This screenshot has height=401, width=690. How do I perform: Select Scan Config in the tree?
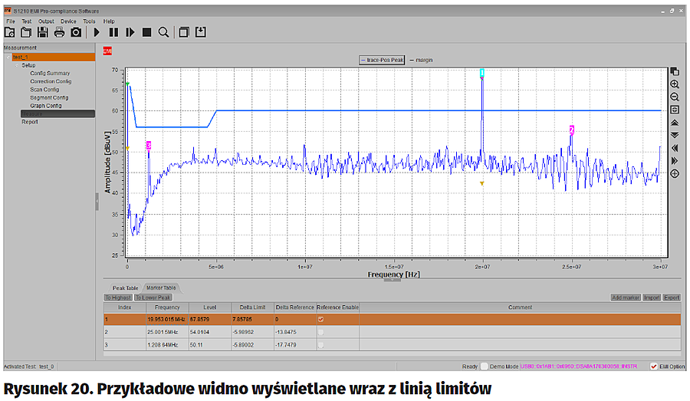[x=44, y=90]
